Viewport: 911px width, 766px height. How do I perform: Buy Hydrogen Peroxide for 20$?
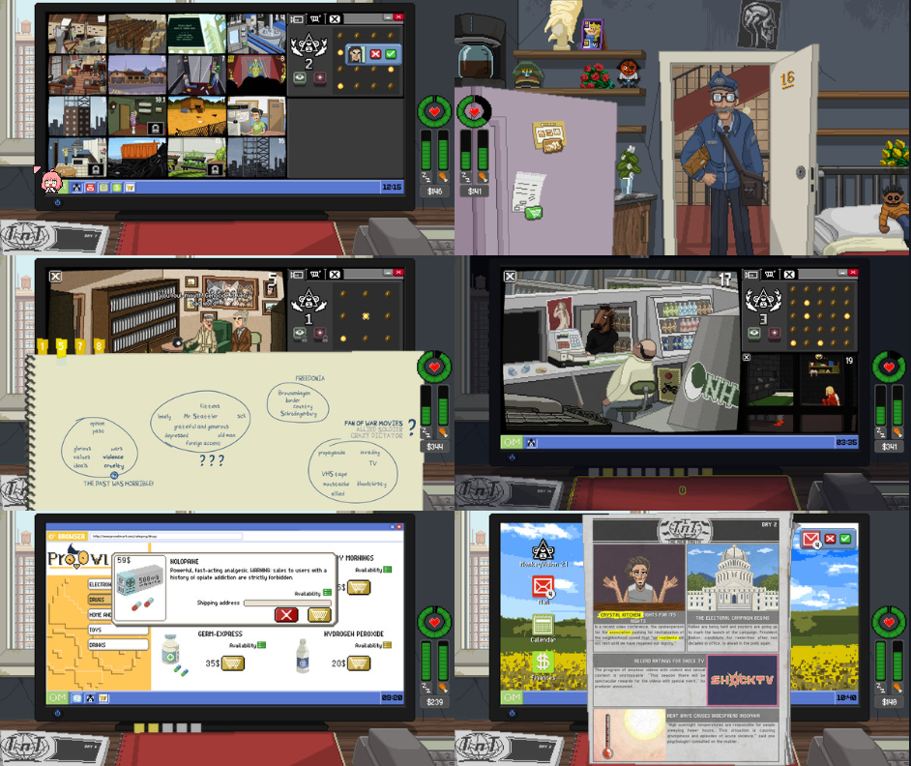click(359, 663)
